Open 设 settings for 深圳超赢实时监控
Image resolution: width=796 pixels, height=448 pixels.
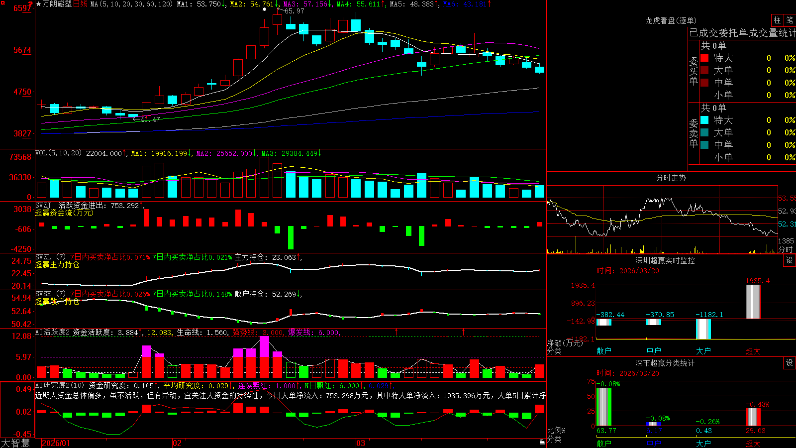tap(790, 260)
